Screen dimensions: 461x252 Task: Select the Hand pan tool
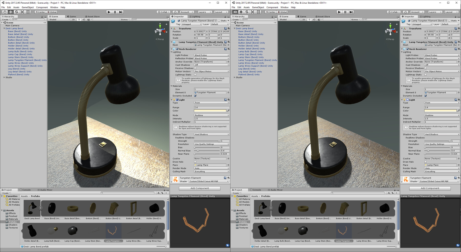(x=5, y=12)
